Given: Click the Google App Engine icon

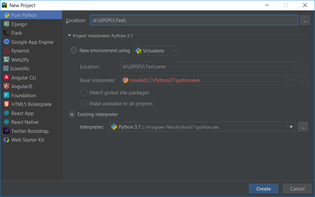Looking at the screenshot, I should pyautogui.click(x=6, y=42).
